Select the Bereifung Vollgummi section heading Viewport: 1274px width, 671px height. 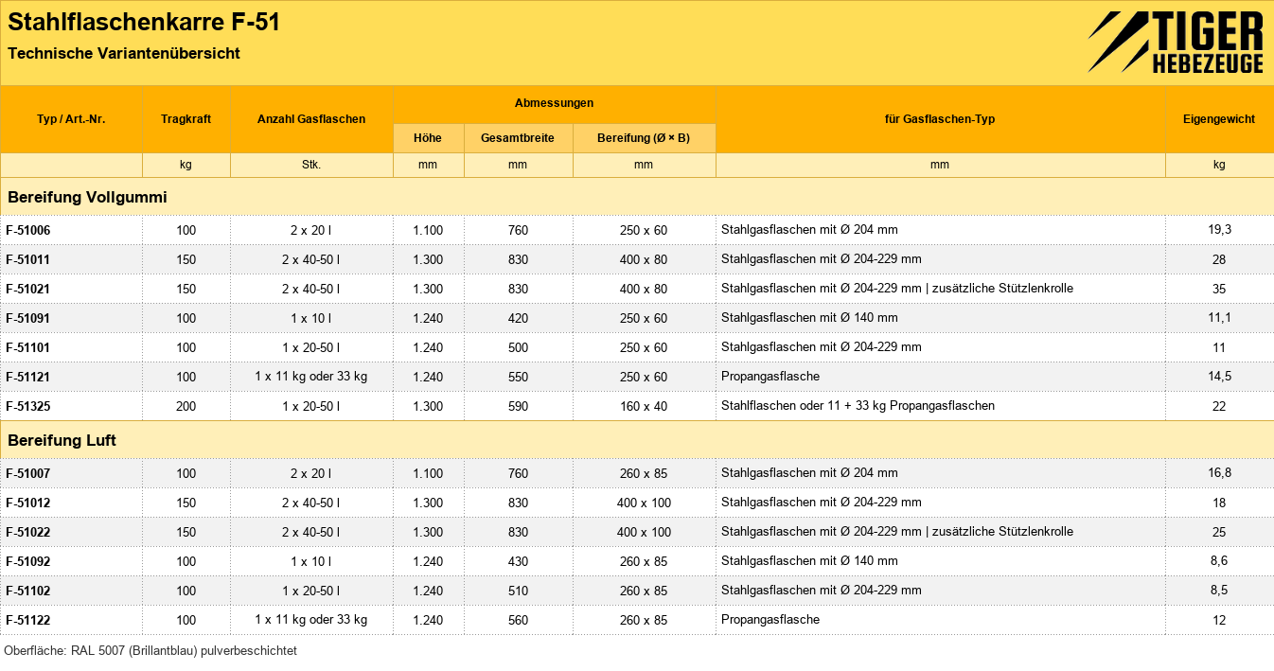click(87, 198)
